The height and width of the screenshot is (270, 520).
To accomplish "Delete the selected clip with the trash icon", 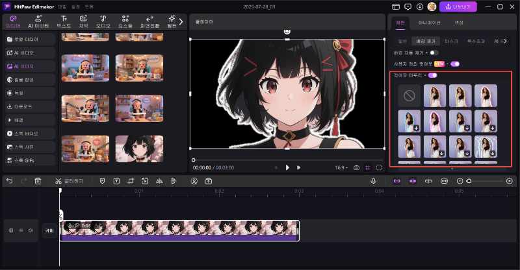I will tap(38, 181).
